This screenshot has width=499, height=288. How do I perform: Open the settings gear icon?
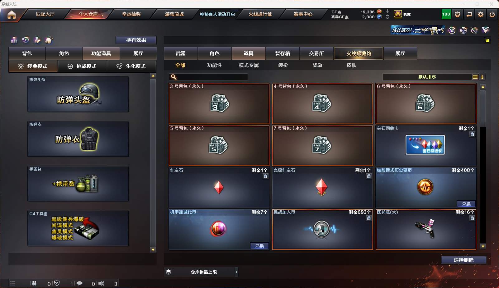coord(481,14)
